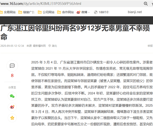153x126 pixels.
Task: Click the red comment count 8
Action: coord(12,75)
